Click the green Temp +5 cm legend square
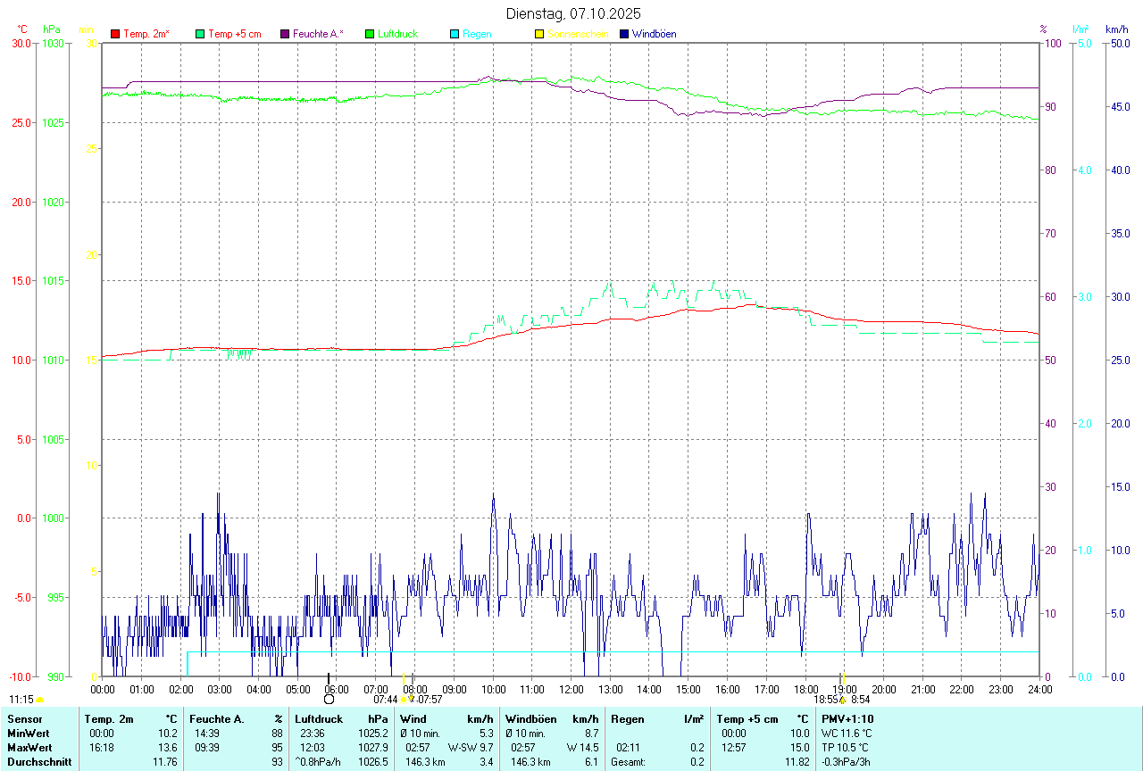 tap(200, 34)
